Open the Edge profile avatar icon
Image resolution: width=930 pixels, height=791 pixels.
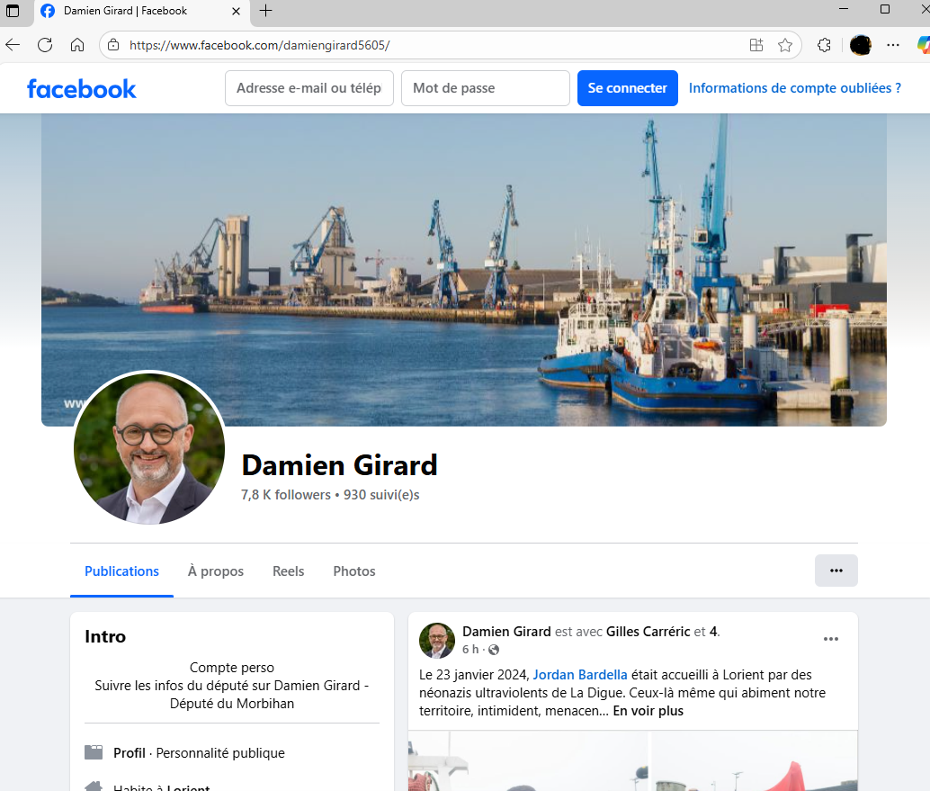pos(861,45)
